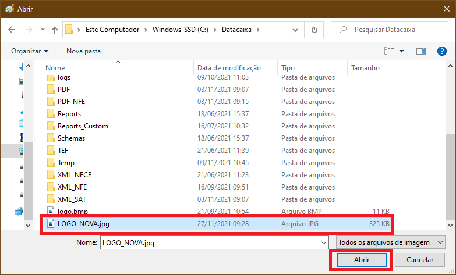Expand the view options dropdown arrow
Image resolution: width=456 pixels, height=275 pixels.
coord(402,51)
